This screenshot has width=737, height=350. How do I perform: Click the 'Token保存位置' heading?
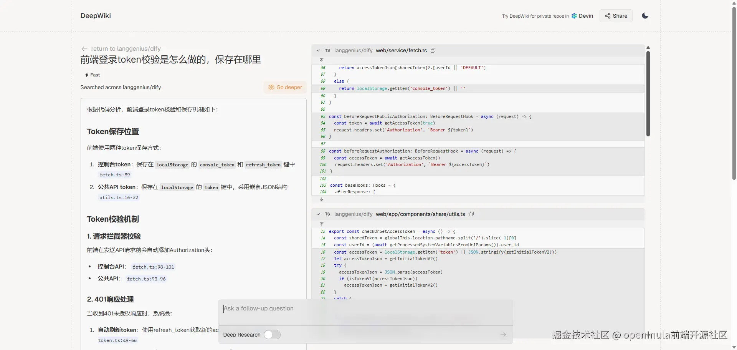pos(113,131)
